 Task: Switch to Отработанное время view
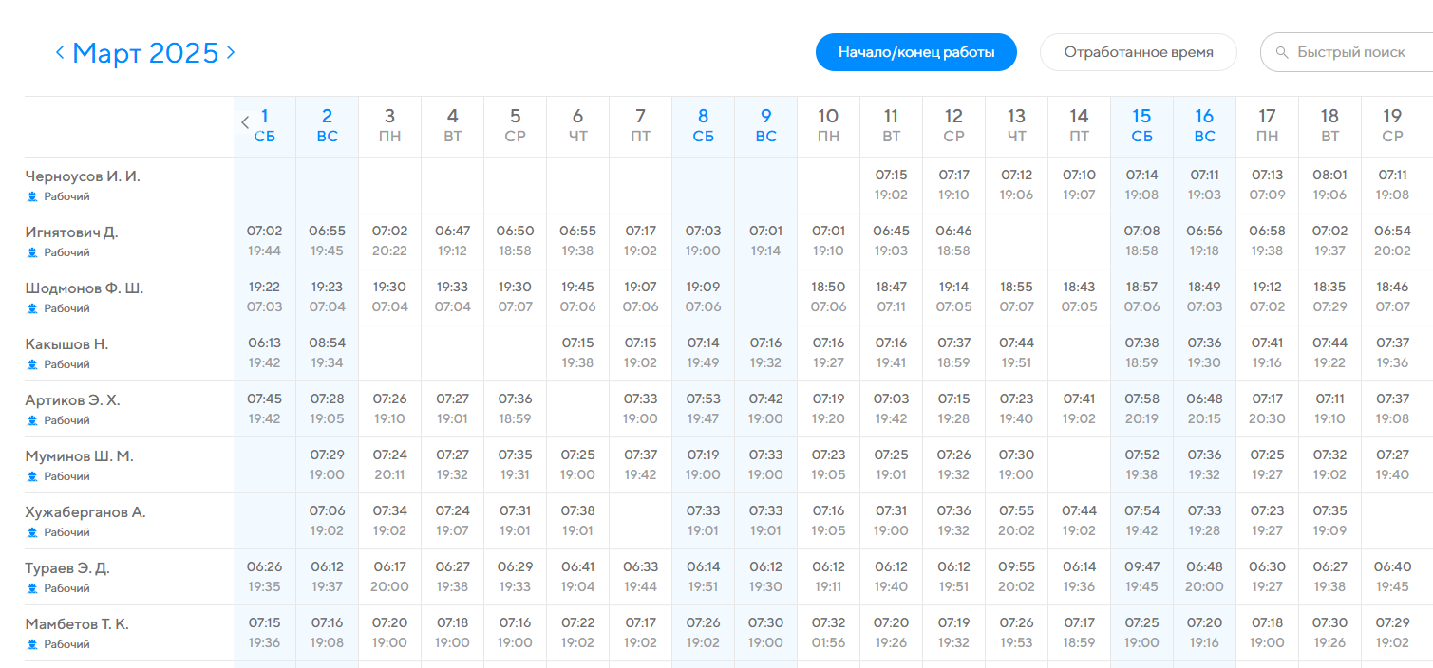point(1139,52)
